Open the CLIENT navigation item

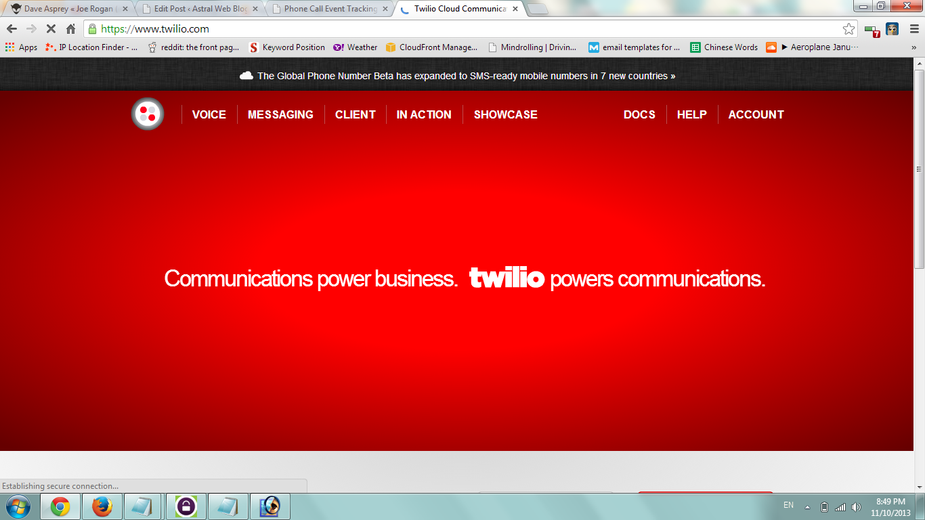pos(356,114)
